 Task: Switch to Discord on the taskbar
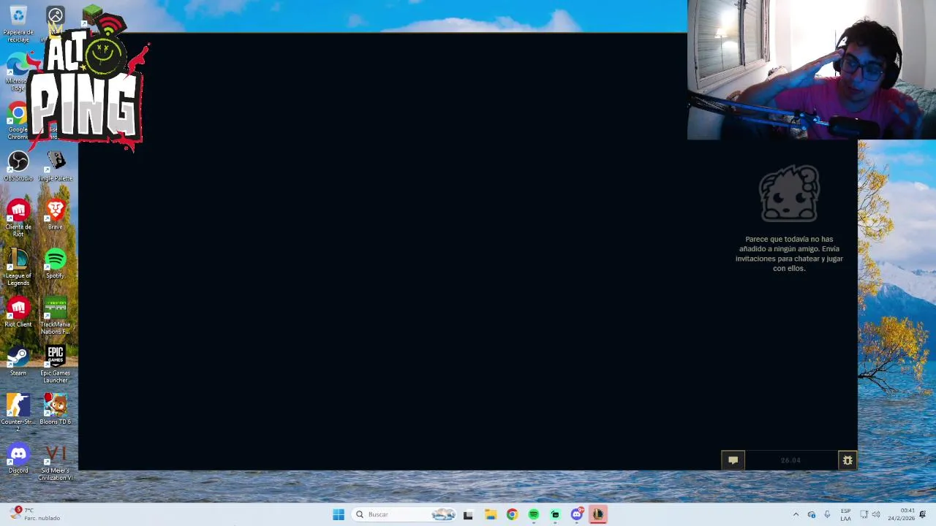coord(577,514)
